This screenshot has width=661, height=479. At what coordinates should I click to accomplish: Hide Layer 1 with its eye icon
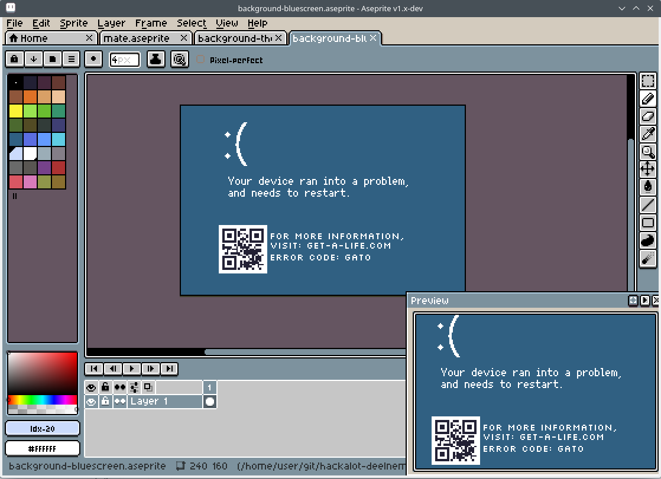91,402
